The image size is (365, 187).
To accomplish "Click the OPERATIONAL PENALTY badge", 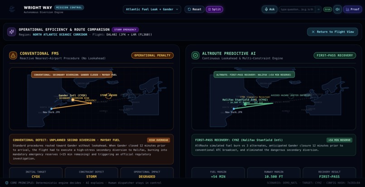I will [153, 55].
